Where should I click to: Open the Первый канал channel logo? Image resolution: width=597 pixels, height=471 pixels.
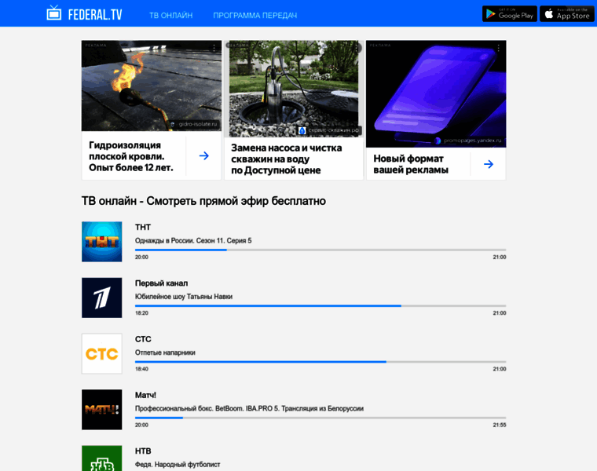coord(101,298)
